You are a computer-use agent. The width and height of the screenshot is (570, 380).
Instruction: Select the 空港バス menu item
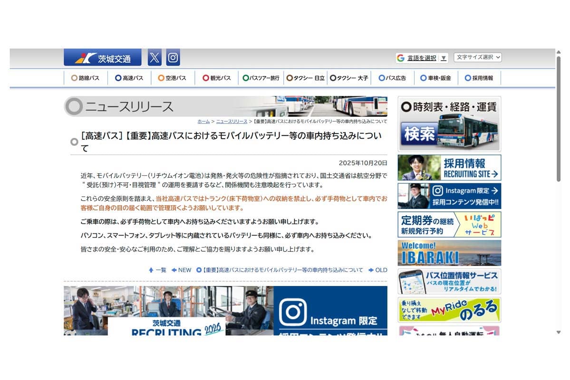173,77
